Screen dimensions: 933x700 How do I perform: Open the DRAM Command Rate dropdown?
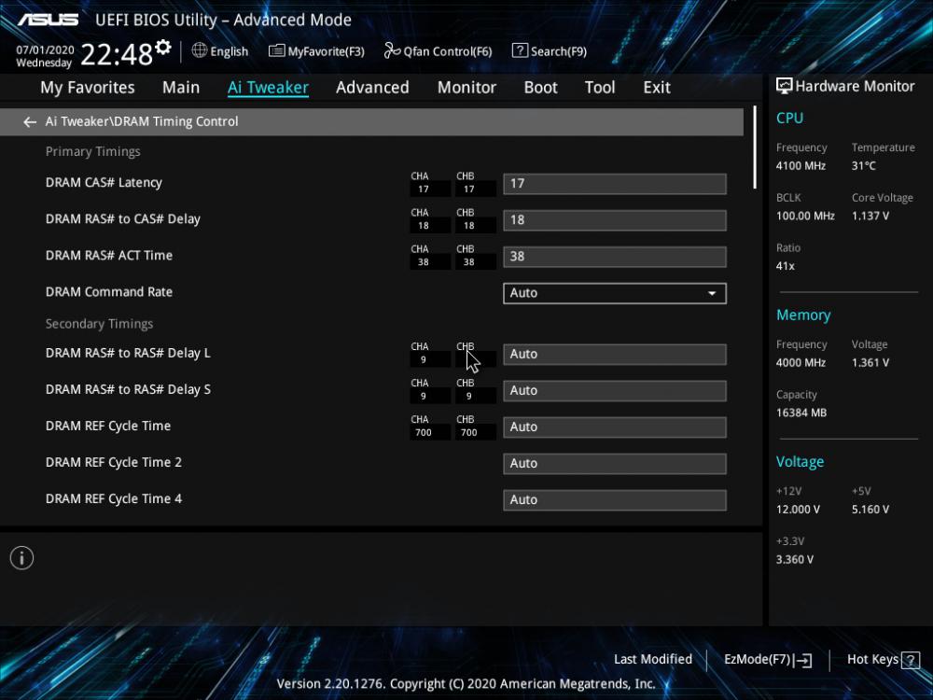615,293
